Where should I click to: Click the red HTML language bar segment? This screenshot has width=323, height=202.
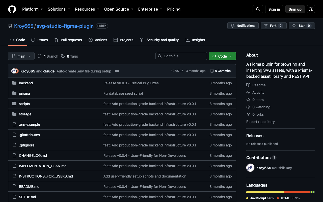[297, 192]
